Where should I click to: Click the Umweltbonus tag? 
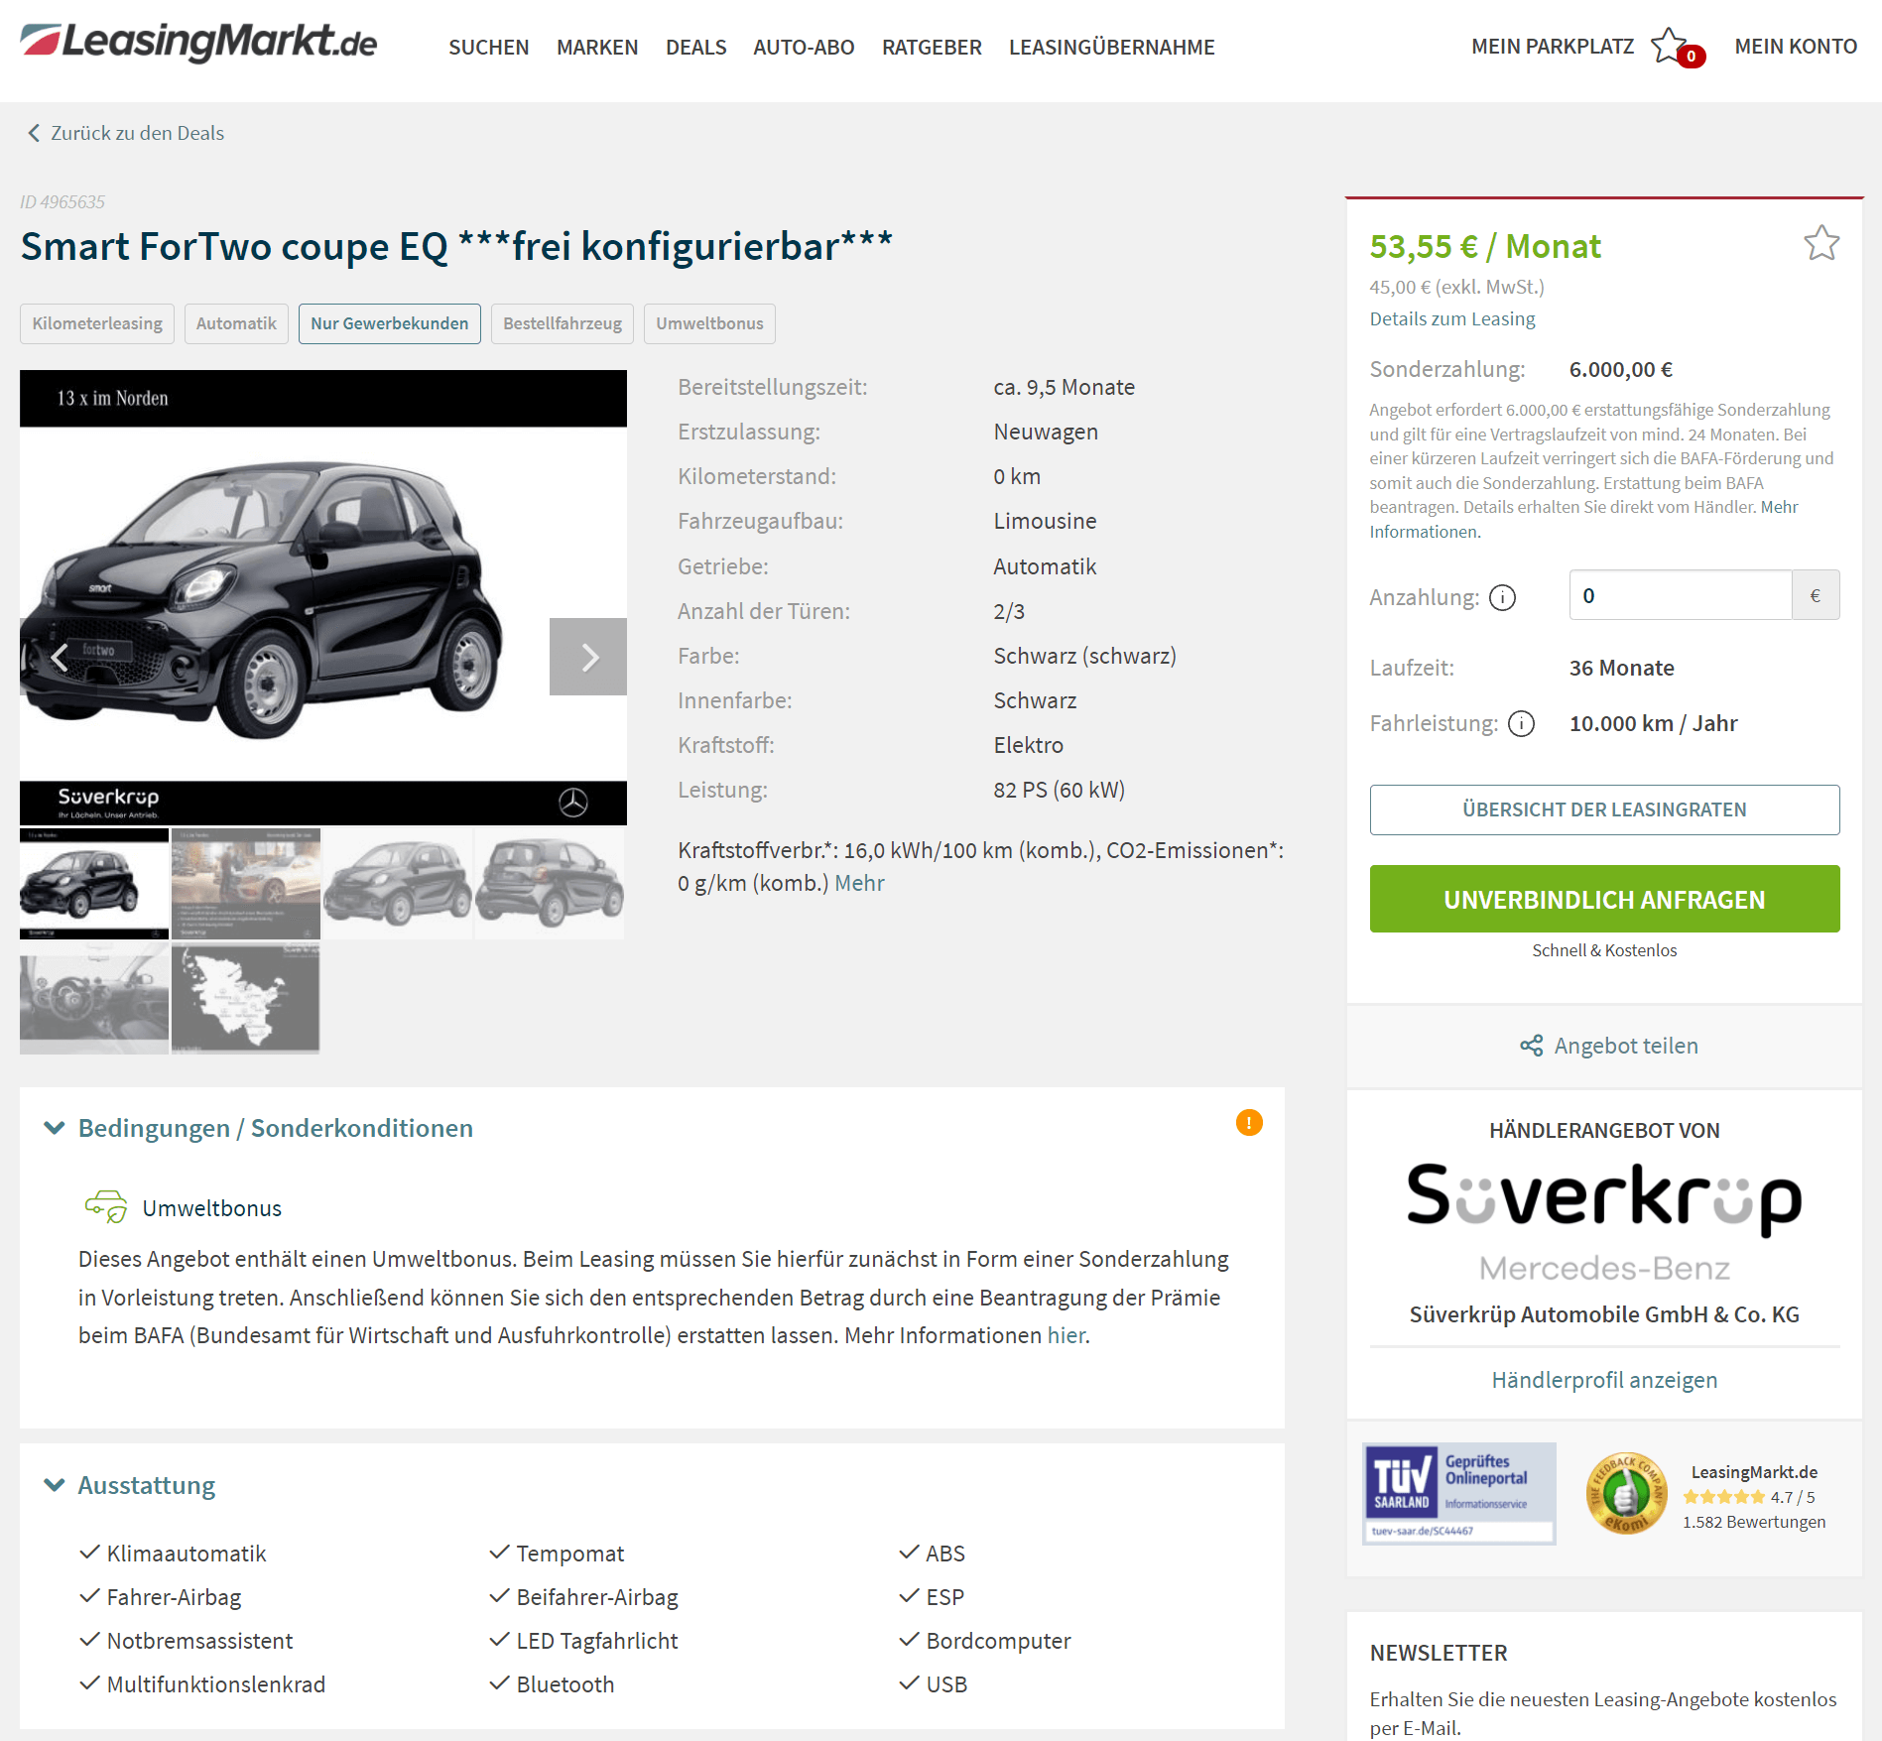tap(709, 323)
